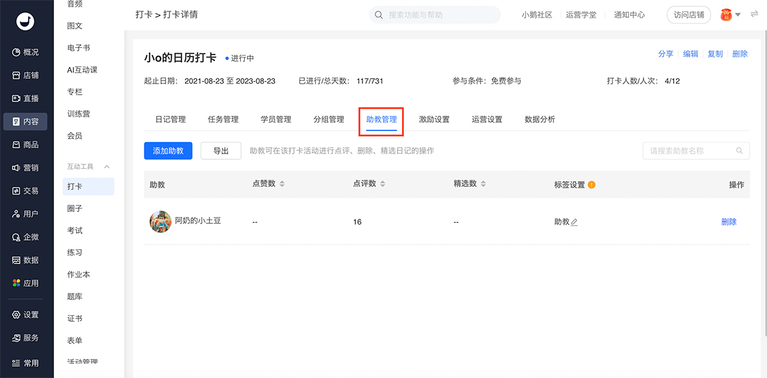Switch to the 日记管理 tab

tap(170, 120)
